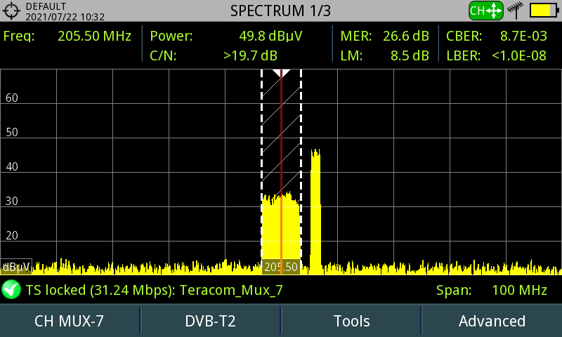
Task: Tap the terrestrial antenna band icon
Action: pos(516,11)
